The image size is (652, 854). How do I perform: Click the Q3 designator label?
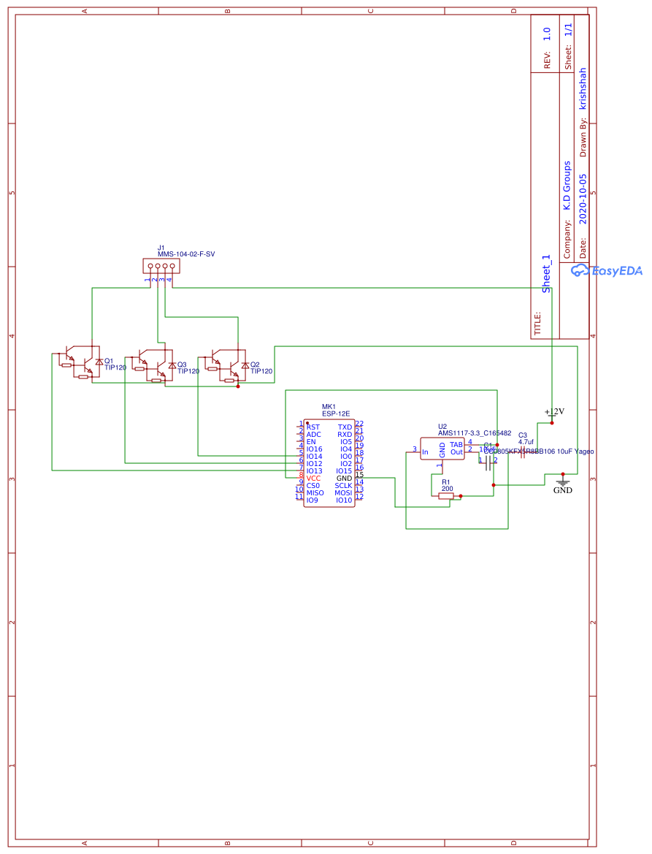(x=182, y=365)
